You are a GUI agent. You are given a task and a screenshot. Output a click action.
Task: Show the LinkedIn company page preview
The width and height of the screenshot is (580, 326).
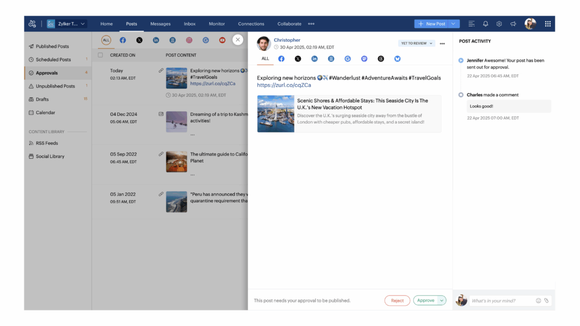click(x=331, y=58)
